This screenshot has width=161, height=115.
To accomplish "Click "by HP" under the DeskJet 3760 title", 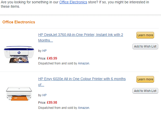I will tap(42, 51).
